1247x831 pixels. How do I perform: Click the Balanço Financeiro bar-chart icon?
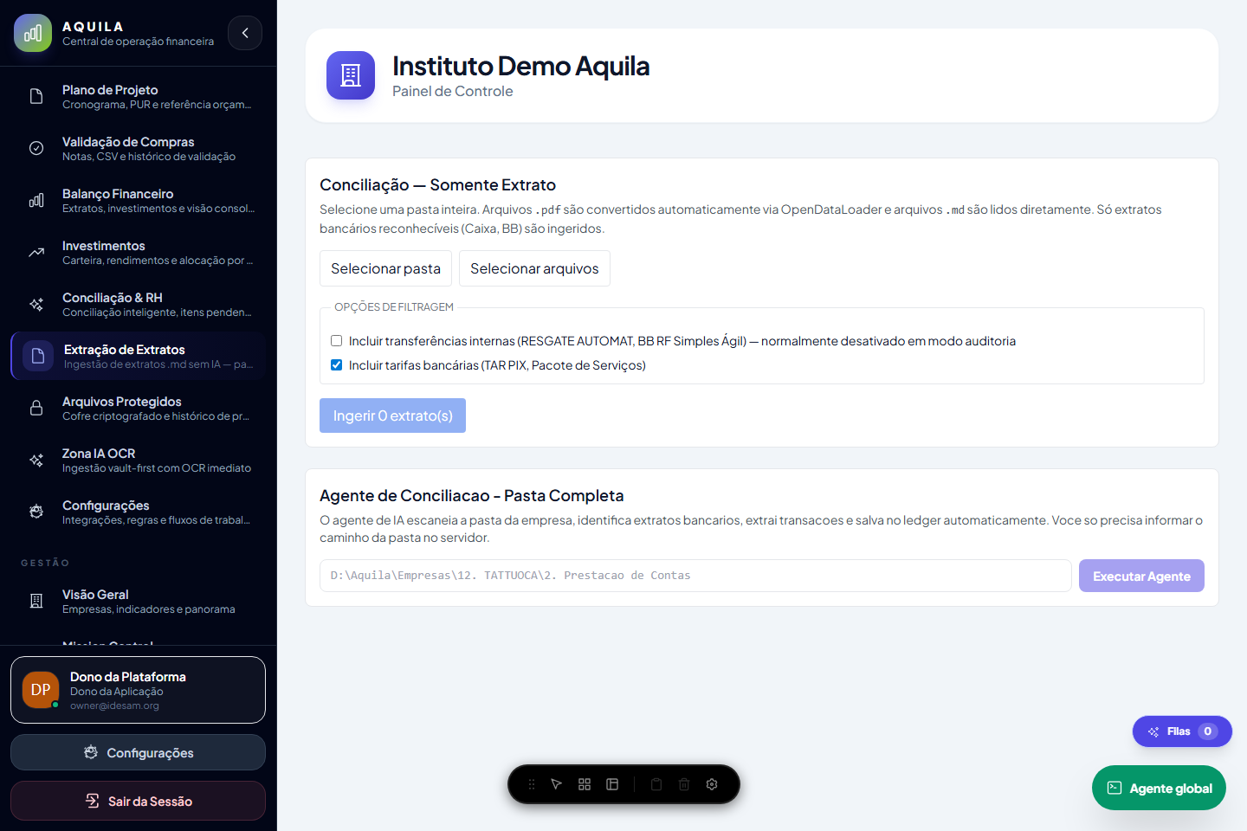pos(36,200)
